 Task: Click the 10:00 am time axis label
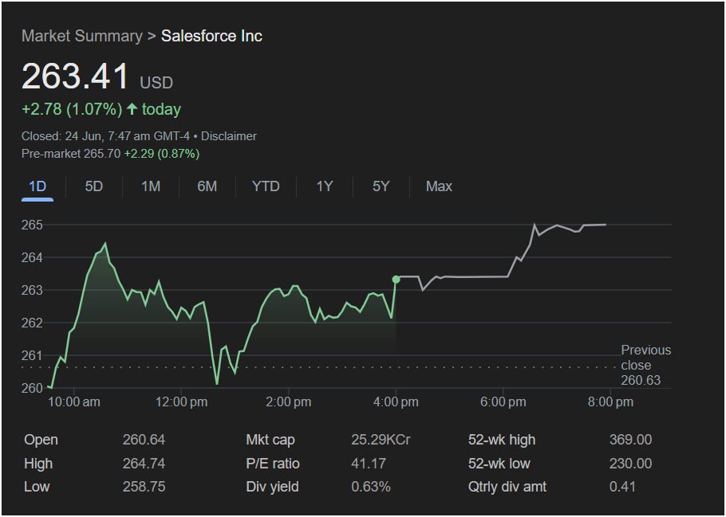(x=74, y=402)
